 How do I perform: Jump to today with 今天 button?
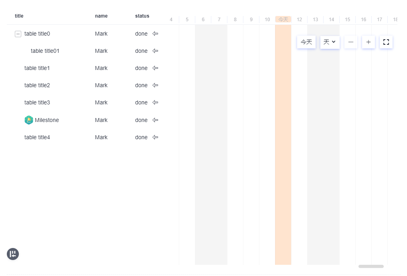pyautogui.click(x=306, y=42)
